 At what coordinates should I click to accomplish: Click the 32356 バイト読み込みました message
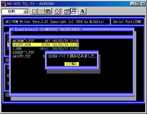click(73, 56)
